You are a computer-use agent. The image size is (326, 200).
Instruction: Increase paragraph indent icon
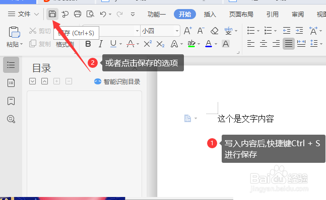point(299,31)
